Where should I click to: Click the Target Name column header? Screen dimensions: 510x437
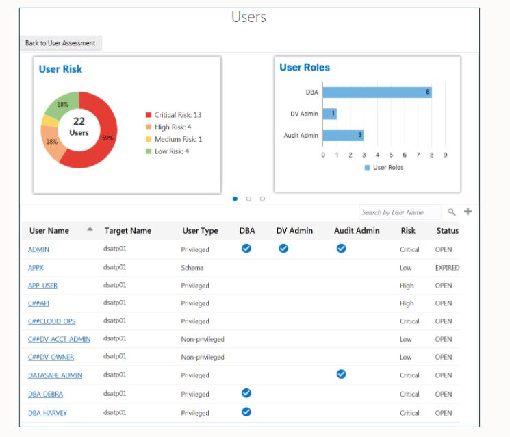(128, 231)
